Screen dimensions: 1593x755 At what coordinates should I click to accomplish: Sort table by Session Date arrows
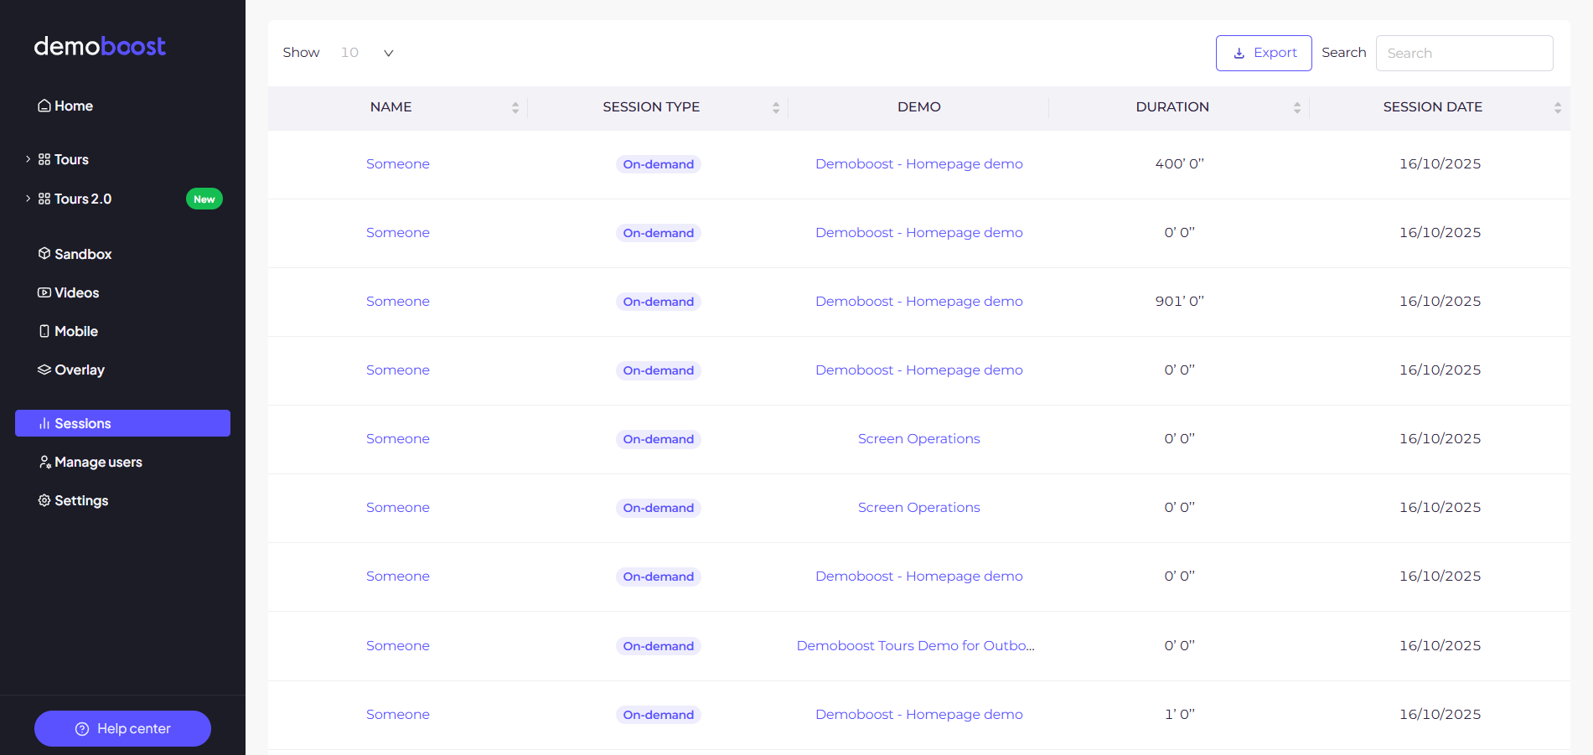click(x=1558, y=107)
